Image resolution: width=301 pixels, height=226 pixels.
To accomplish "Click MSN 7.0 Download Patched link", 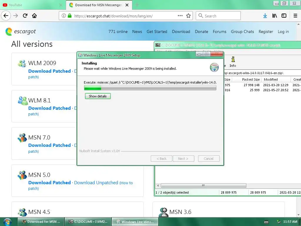I will pyautogui.click(x=49, y=145).
